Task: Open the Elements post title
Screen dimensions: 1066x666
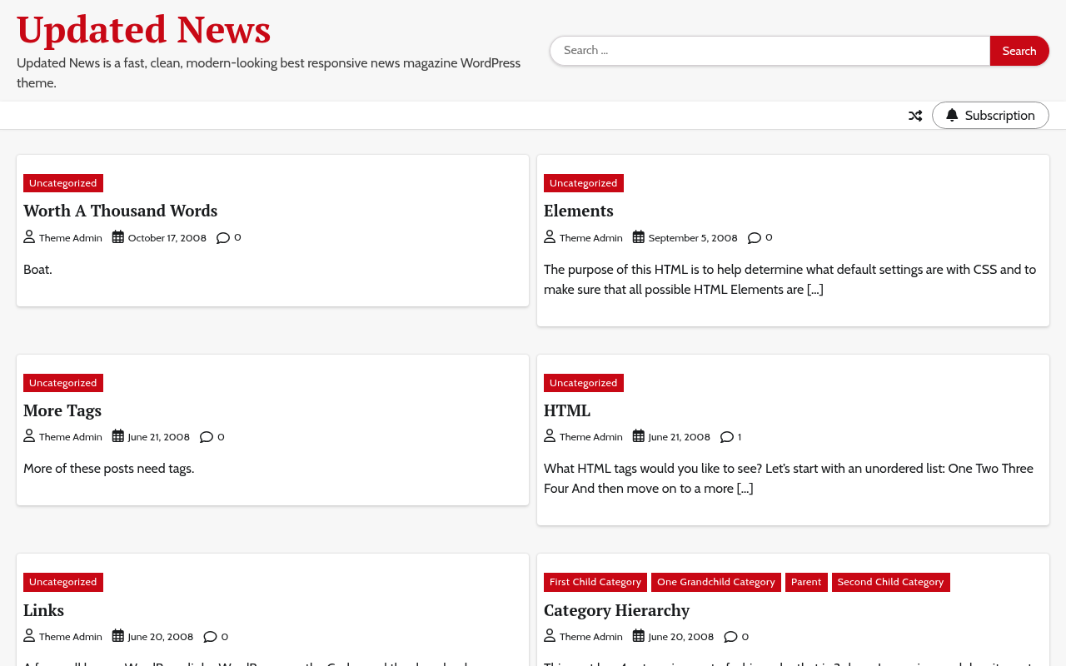Action: (x=578, y=211)
